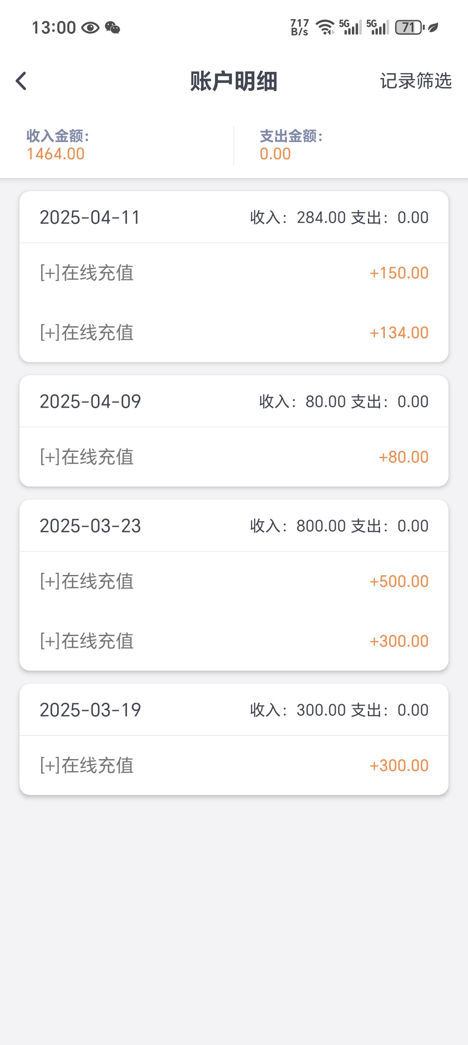Tap the first 5G signal icon
This screenshot has width=468, height=1045.
coord(350,27)
